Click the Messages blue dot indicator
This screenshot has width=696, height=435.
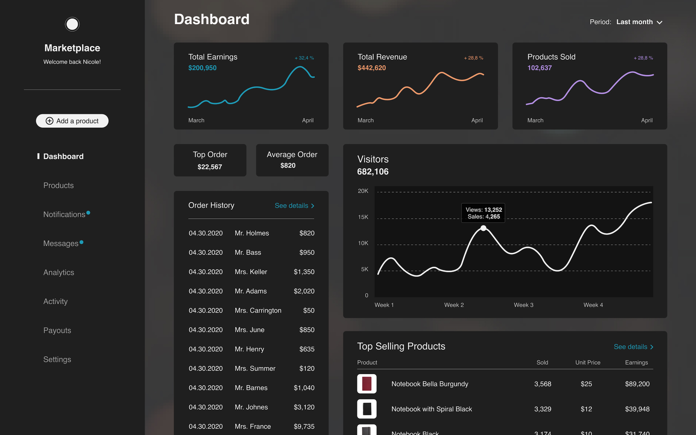click(x=81, y=242)
